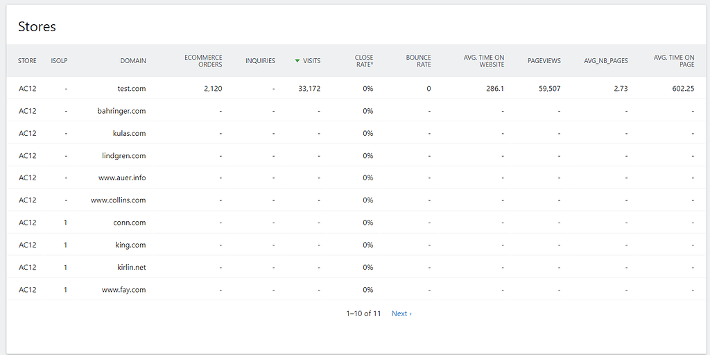This screenshot has height=355, width=710.
Task: Select the bahringer.com domain cell
Action: [x=121, y=111]
